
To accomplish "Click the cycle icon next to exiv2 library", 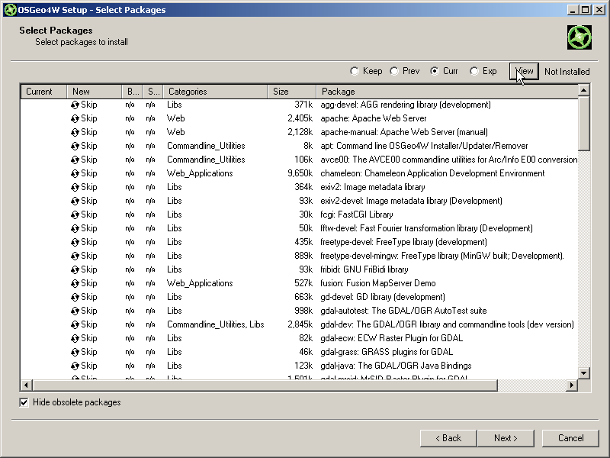I will point(75,187).
